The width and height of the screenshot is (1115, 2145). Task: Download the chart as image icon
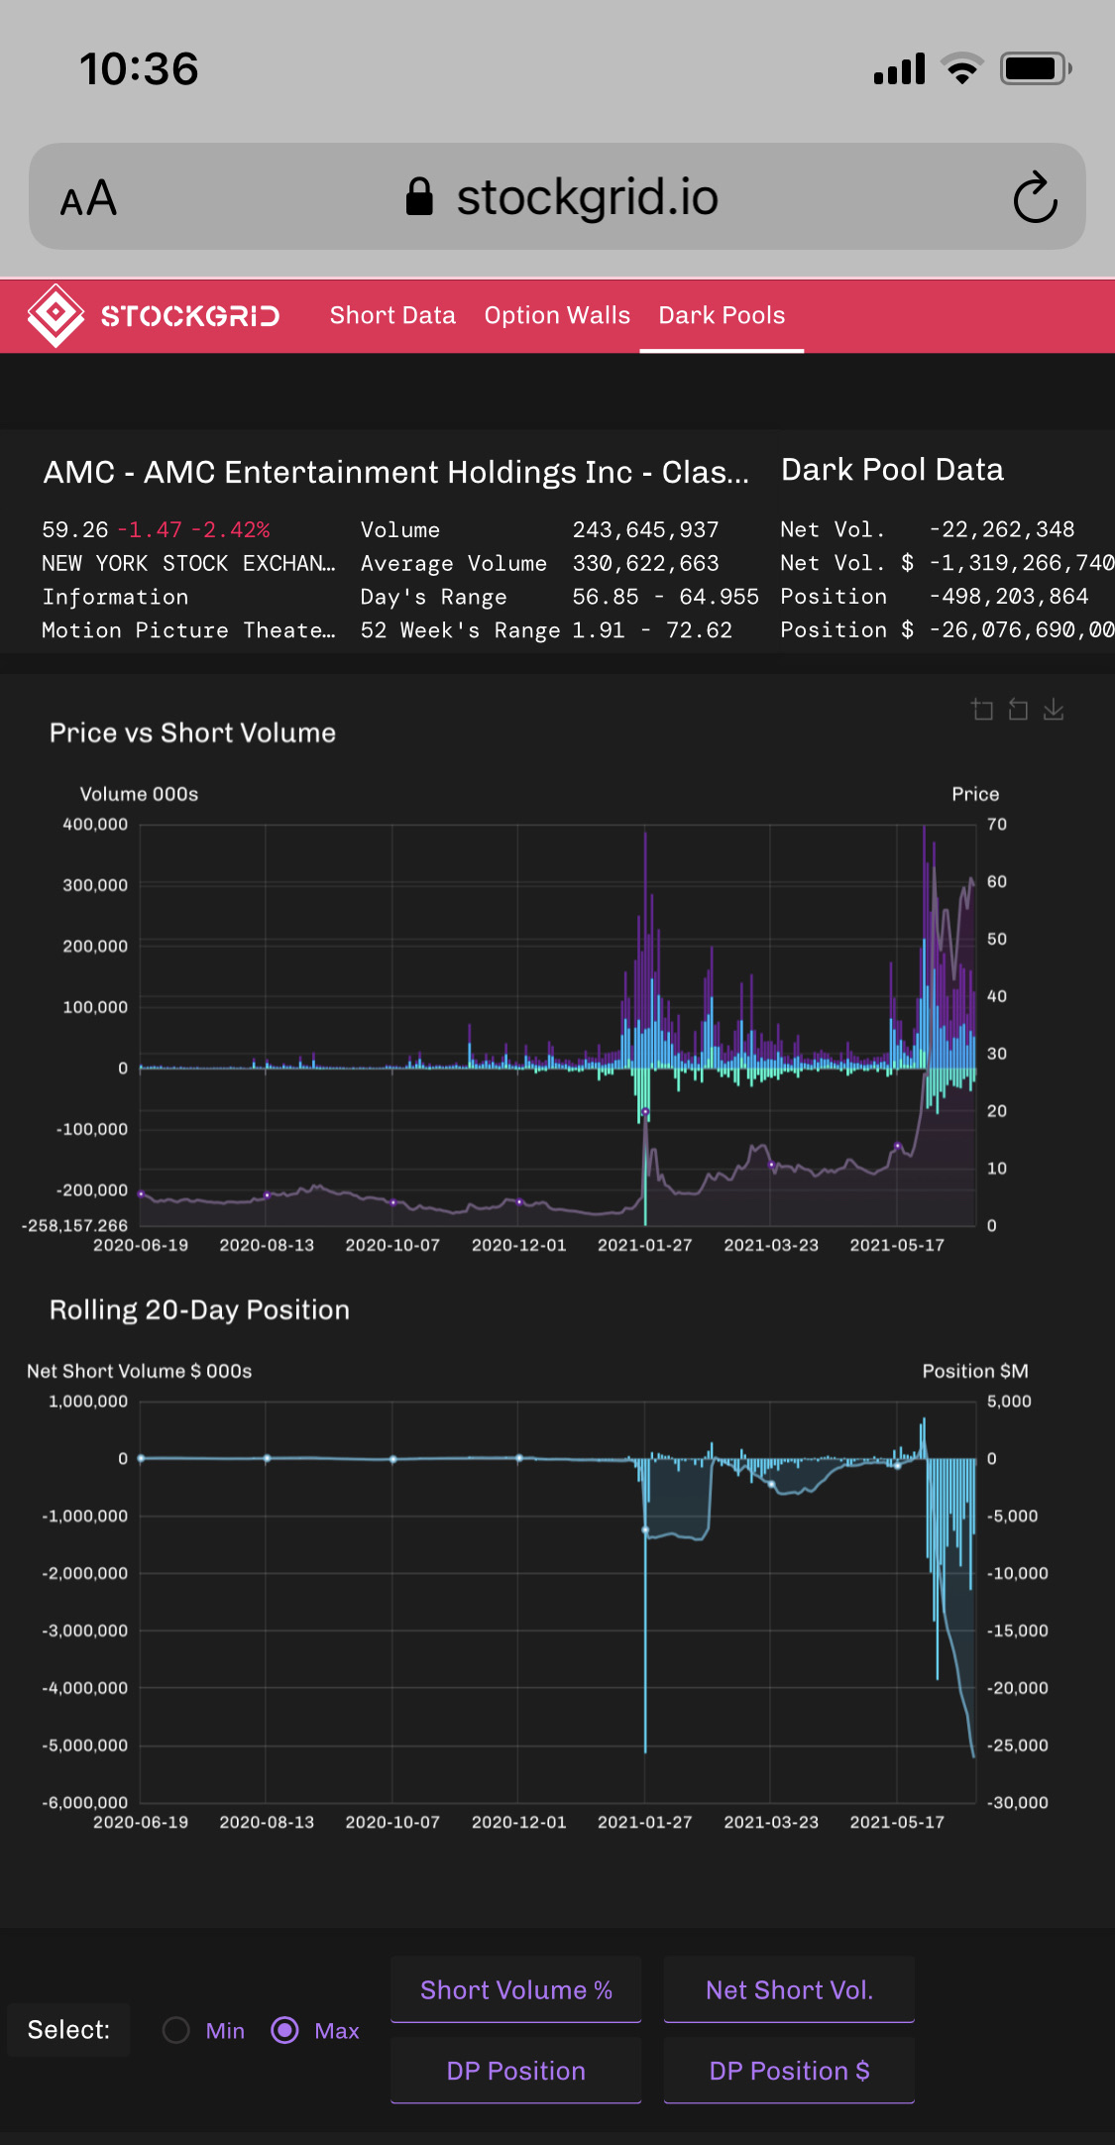click(1054, 710)
